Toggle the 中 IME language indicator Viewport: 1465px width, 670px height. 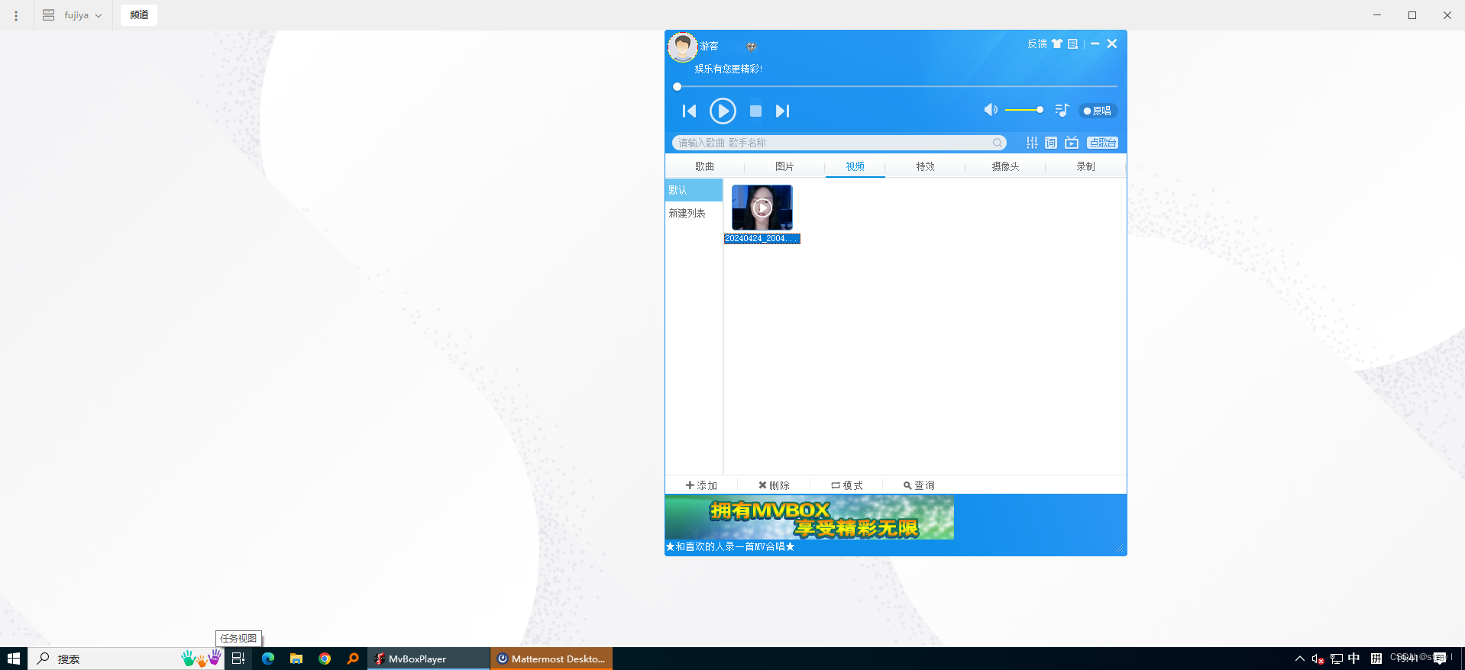coord(1354,658)
